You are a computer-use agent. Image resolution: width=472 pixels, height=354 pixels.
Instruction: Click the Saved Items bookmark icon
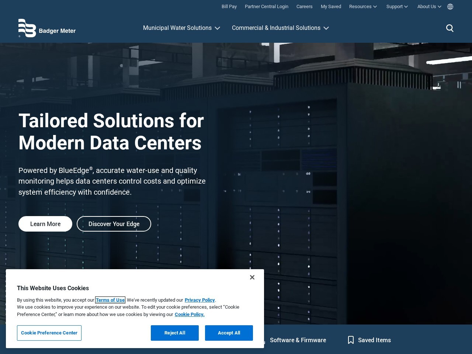pyautogui.click(x=351, y=340)
